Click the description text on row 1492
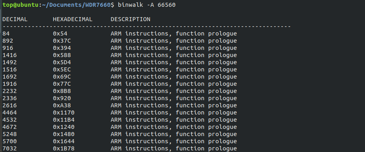Screen dimensions: 365x152 174,62
